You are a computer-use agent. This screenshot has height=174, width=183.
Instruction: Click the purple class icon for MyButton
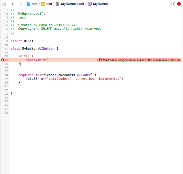(x=90, y=4)
